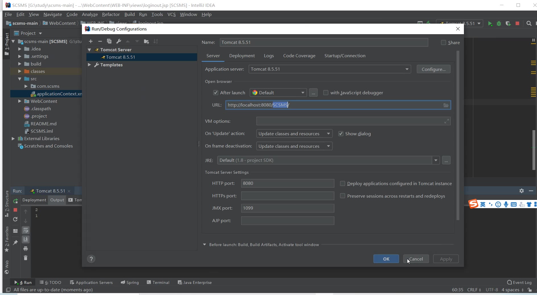Remove configuration with minus icon
Screen dimensions: 537x295
coord(100,41)
